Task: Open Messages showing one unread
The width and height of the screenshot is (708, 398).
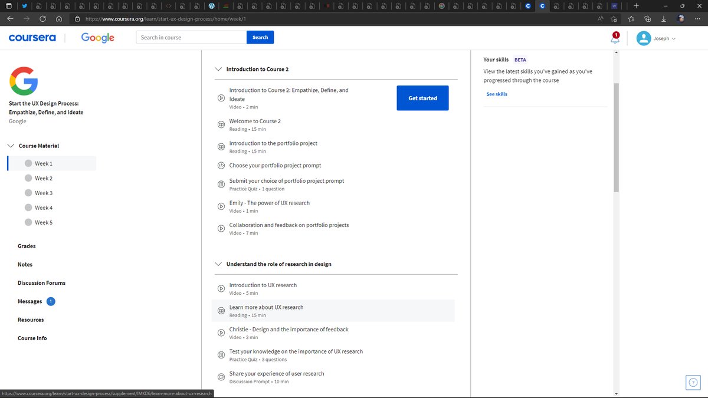Action: tap(29, 301)
